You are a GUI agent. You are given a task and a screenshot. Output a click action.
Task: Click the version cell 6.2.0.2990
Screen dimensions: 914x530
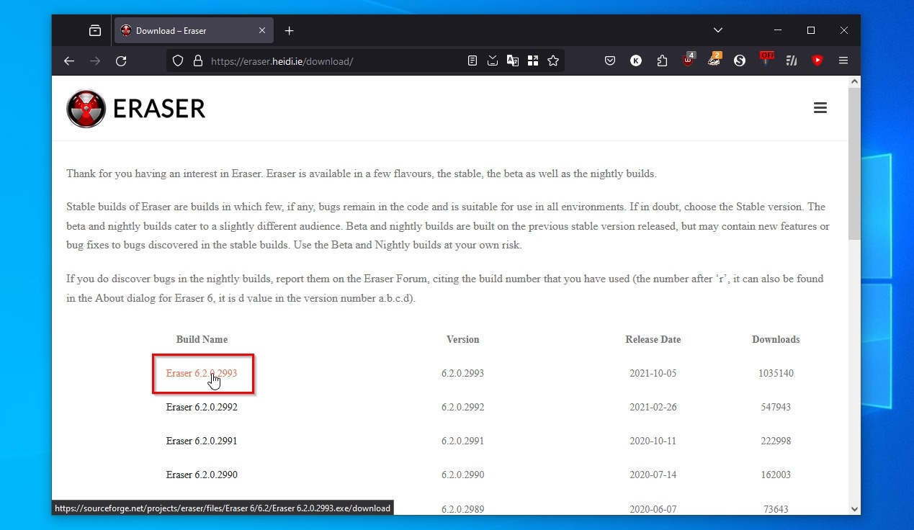(462, 475)
